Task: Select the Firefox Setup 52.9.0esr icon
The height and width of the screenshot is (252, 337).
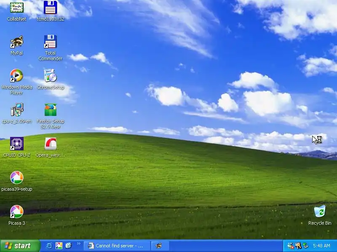Action: 50,116
